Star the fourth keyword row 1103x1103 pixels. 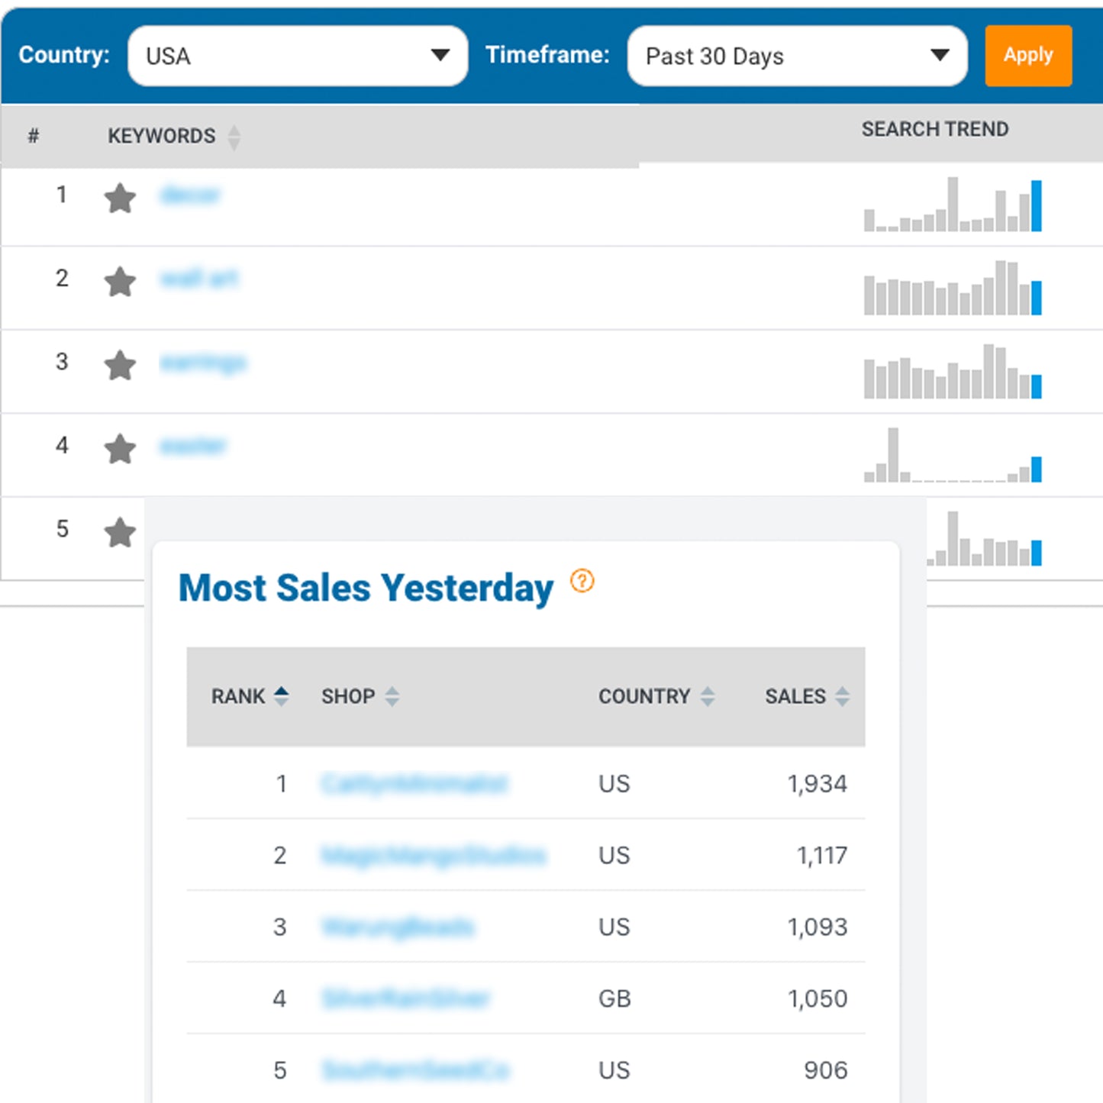[120, 449]
